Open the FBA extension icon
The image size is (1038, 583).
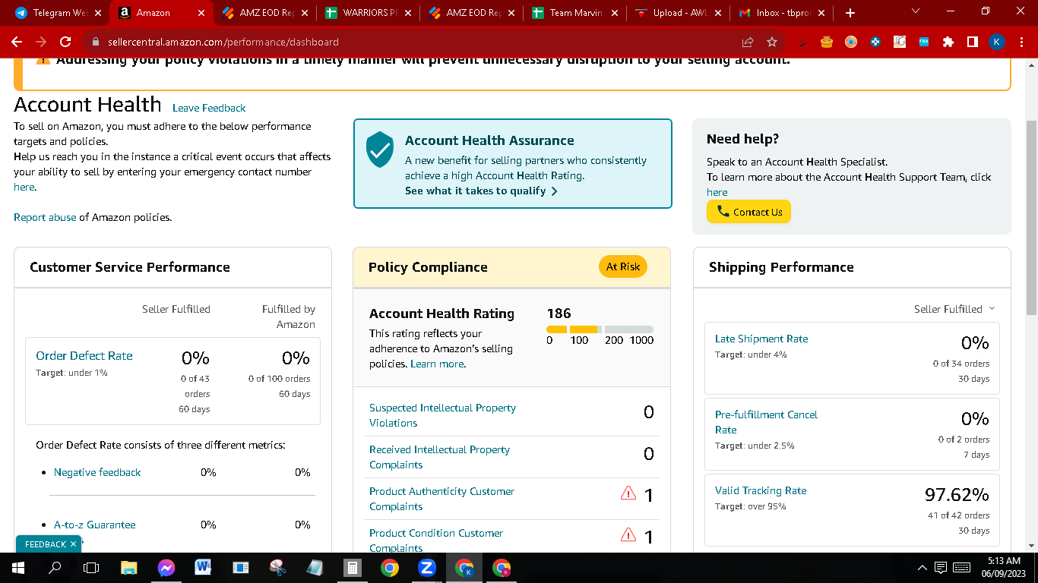(x=924, y=42)
